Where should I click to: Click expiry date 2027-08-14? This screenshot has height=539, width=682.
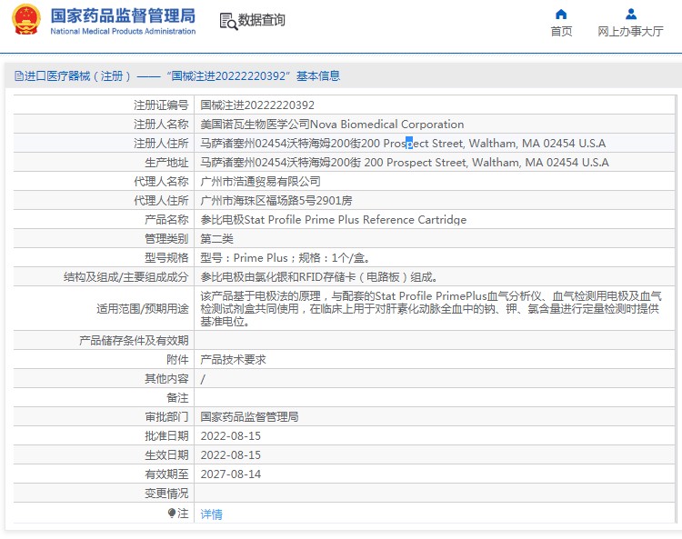coord(231,474)
